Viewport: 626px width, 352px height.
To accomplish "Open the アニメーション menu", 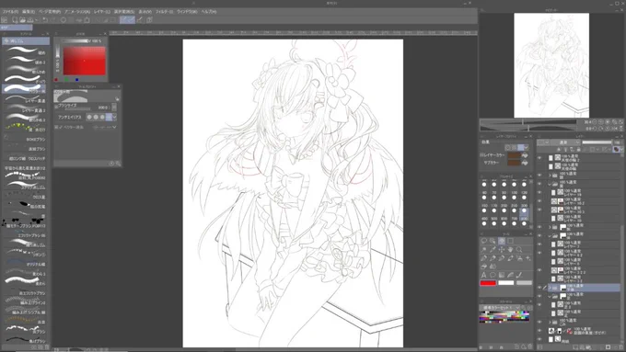I will click(77, 12).
